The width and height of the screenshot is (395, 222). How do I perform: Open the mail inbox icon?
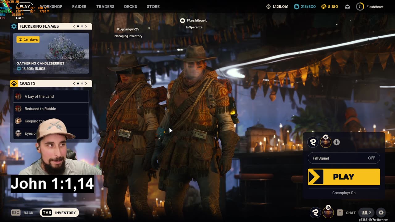pyautogui.click(x=347, y=6)
